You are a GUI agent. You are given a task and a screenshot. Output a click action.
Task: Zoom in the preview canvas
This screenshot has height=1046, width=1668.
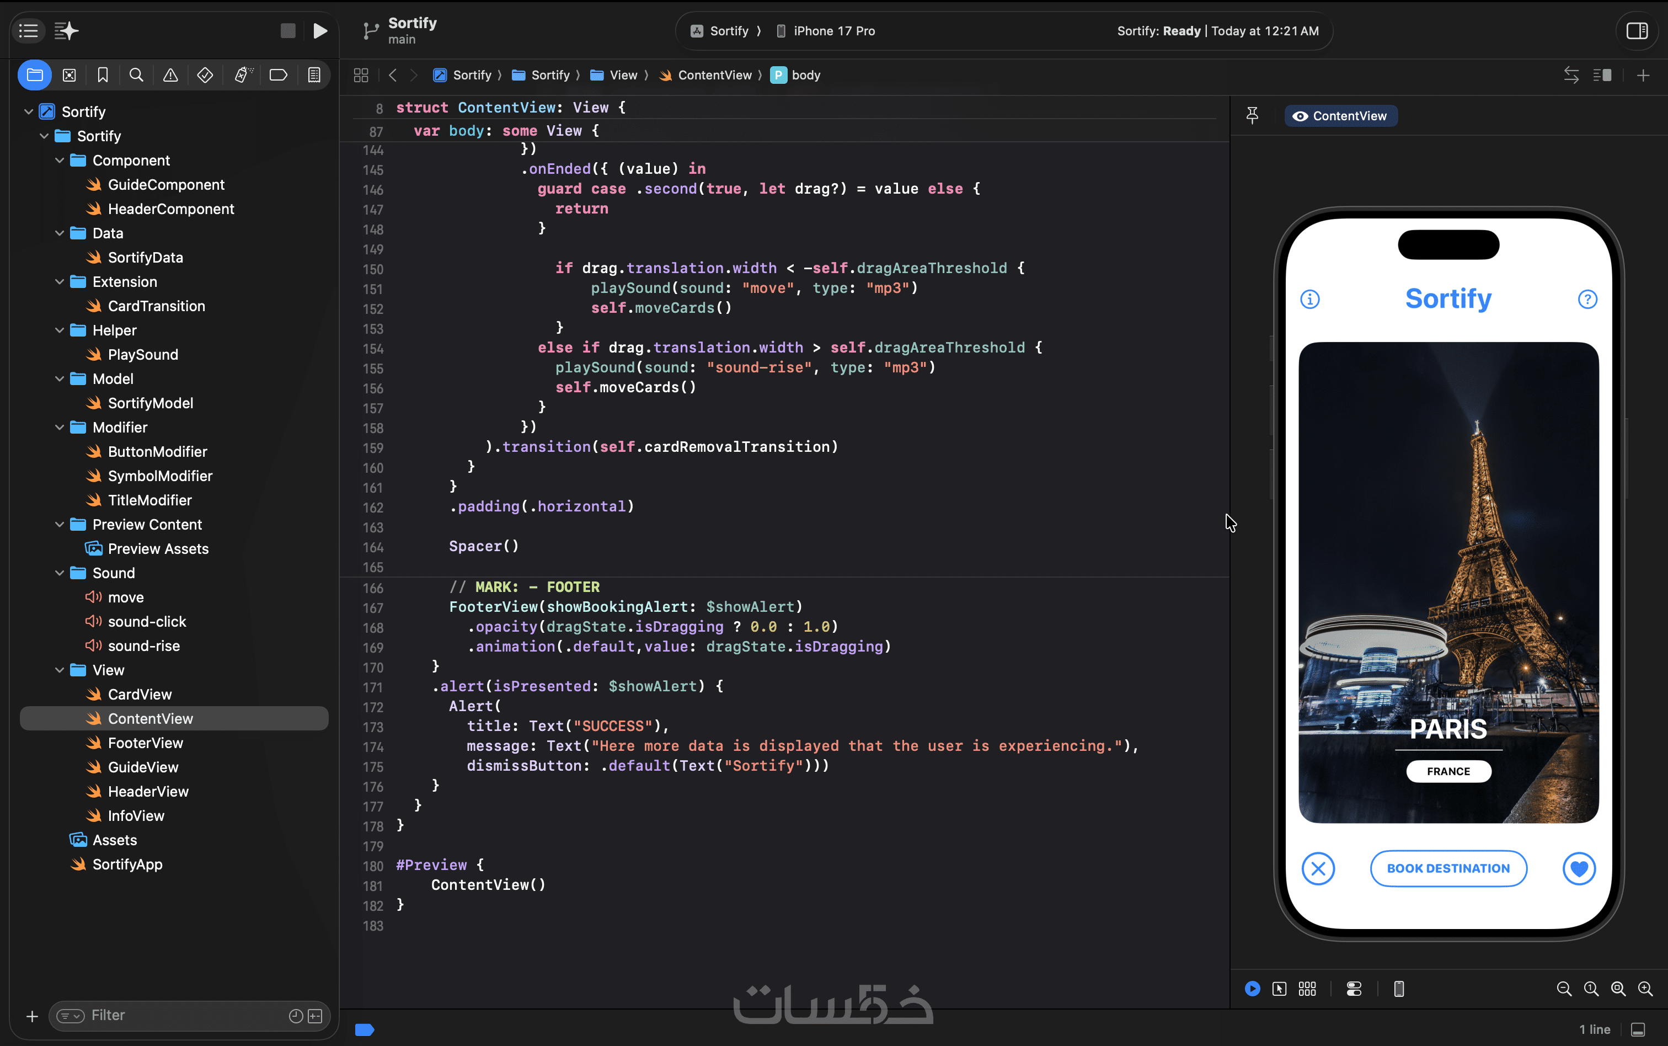[1645, 989]
